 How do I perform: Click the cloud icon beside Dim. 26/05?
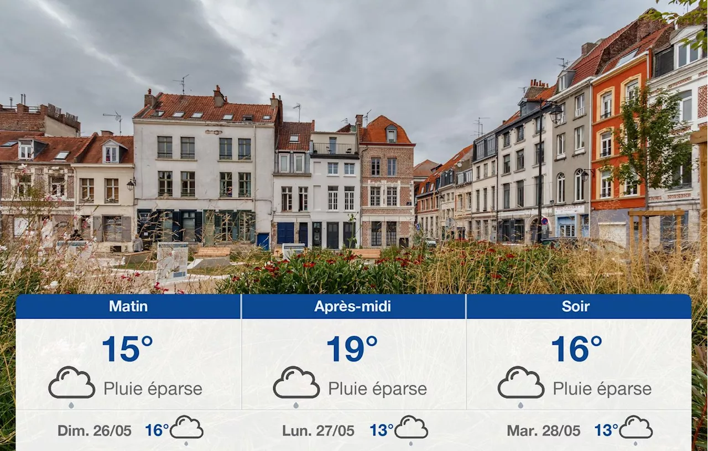[x=186, y=430]
